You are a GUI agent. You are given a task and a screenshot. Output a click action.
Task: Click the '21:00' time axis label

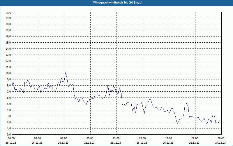[195, 138]
